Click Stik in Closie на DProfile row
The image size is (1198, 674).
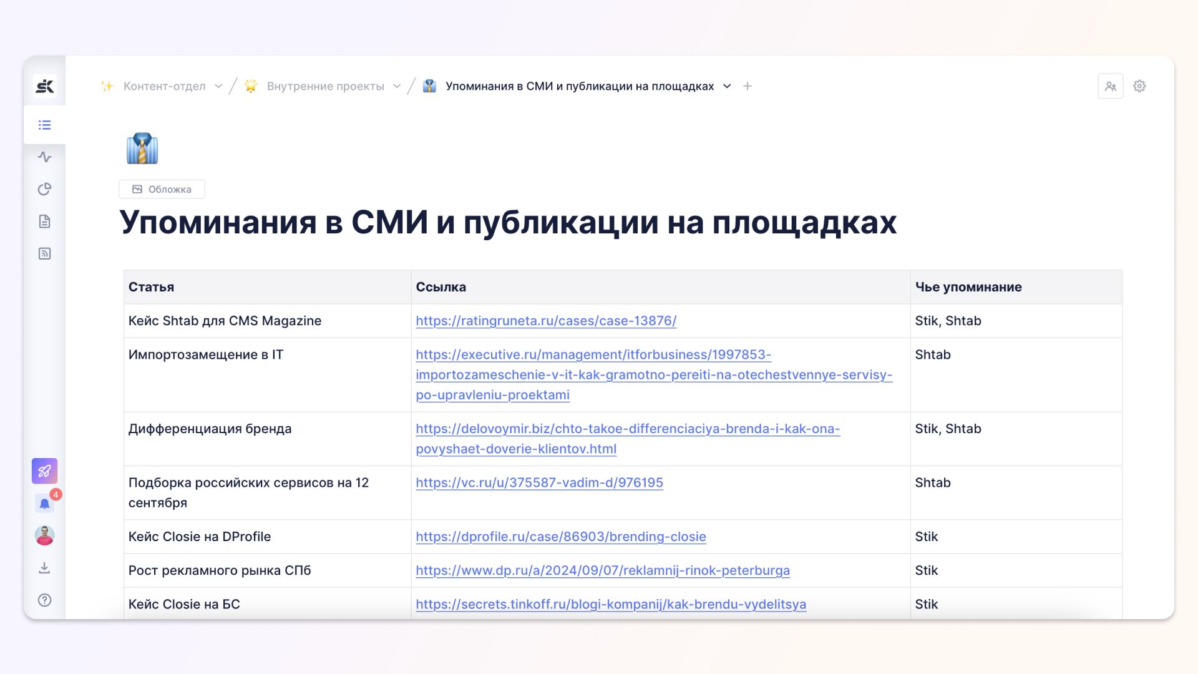point(927,537)
